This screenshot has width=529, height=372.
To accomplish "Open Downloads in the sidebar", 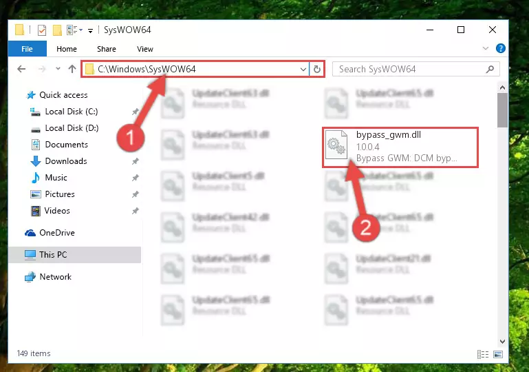I will tap(66, 161).
